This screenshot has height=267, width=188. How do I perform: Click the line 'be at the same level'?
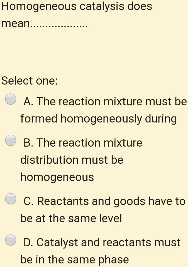(71, 218)
